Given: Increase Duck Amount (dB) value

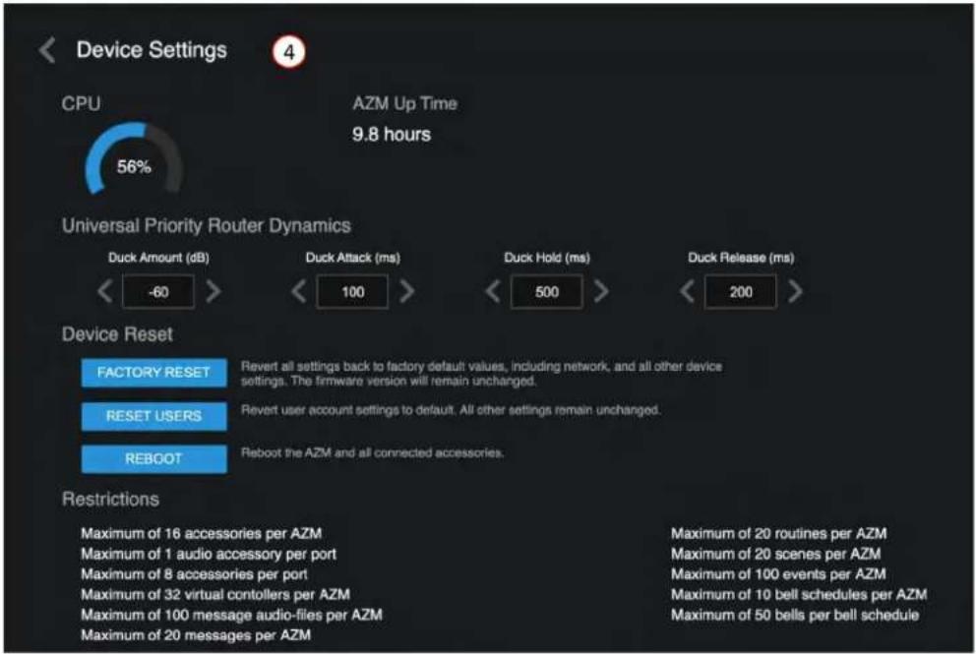Looking at the screenshot, I should click(x=213, y=291).
